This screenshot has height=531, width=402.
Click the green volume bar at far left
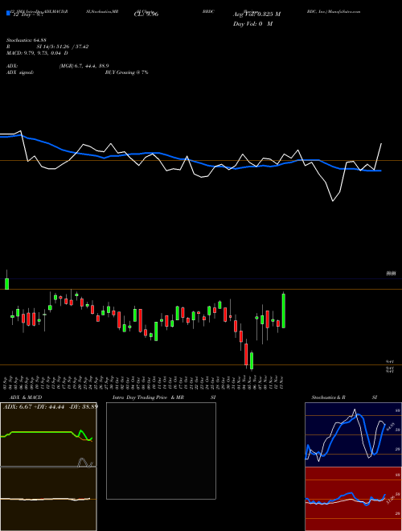pos(6,284)
